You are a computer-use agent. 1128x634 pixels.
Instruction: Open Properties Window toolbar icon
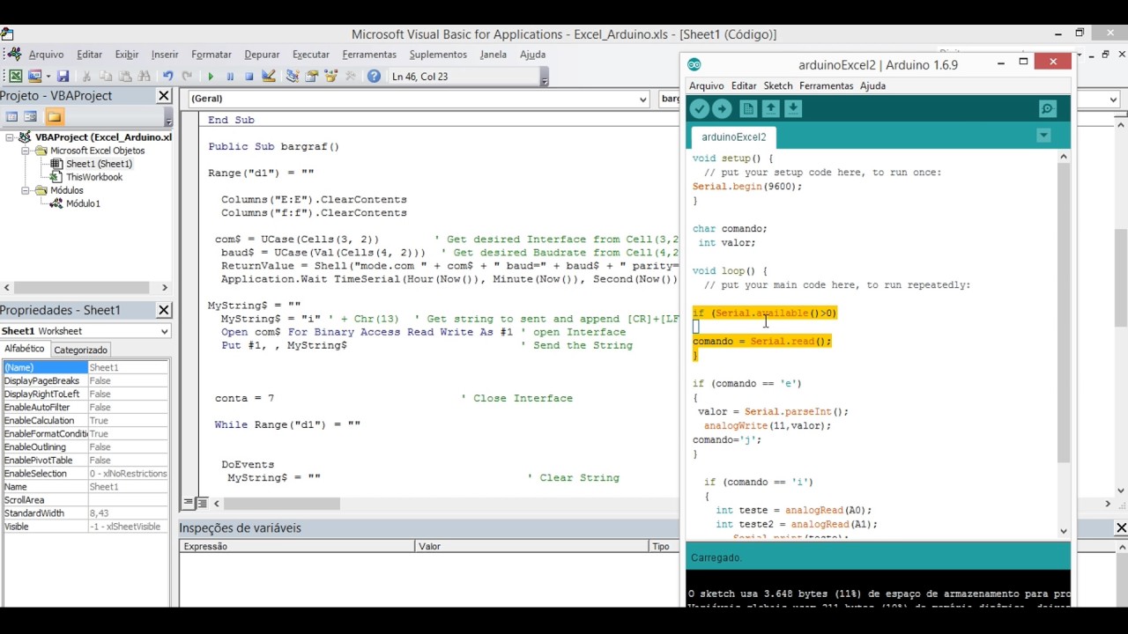pos(312,77)
